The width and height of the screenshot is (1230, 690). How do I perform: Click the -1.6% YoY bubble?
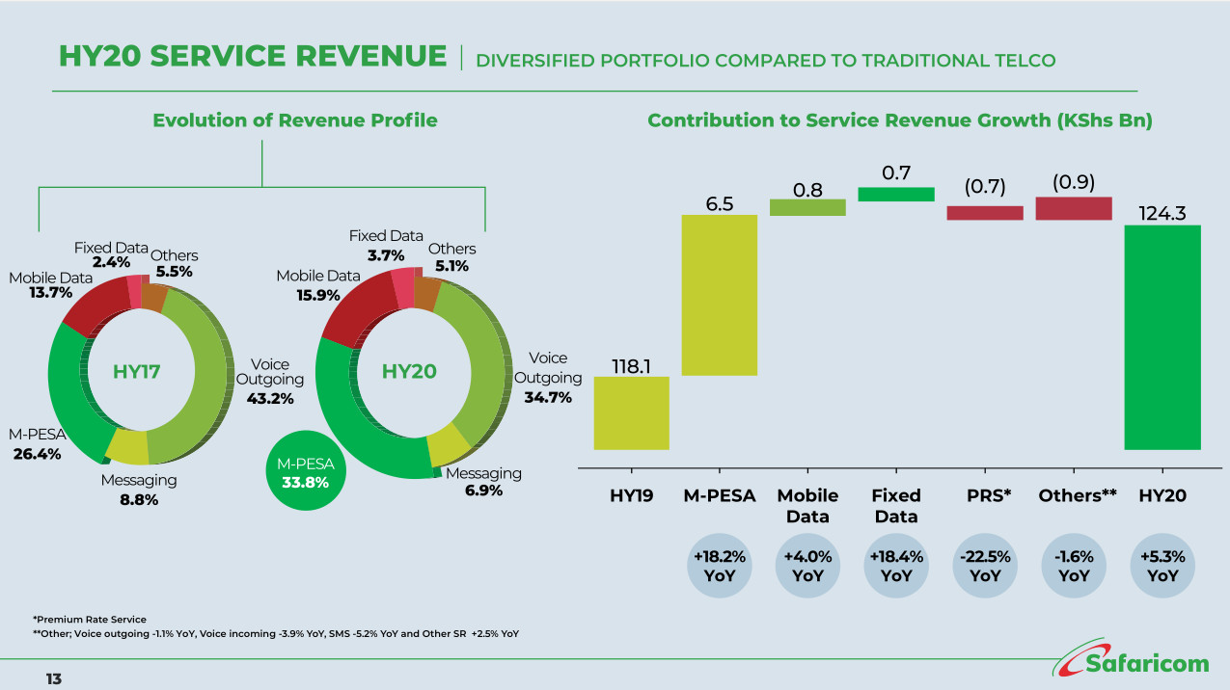(1074, 567)
